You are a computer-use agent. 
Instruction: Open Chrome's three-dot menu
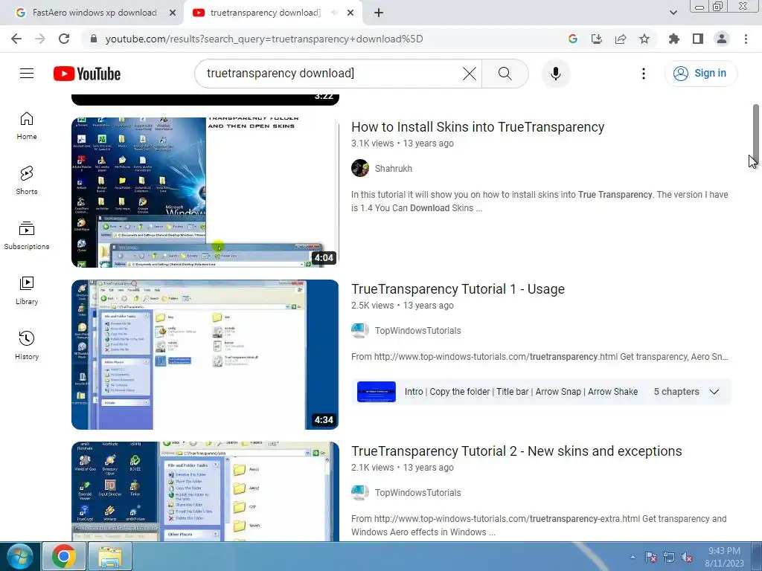pyautogui.click(x=746, y=39)
